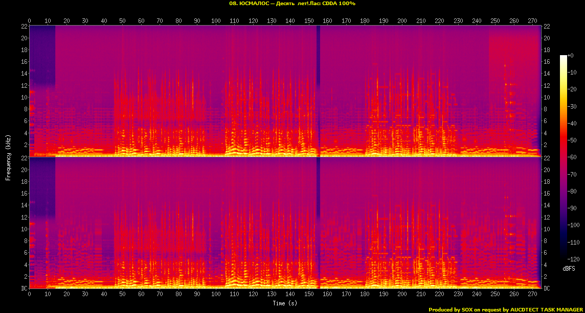Click the "Produced by SOX" footer text
The width and height of the screenshot is (585, 313).
pos(506,309)
